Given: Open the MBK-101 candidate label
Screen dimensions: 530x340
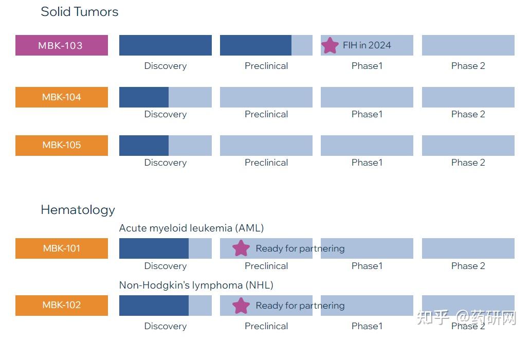Looking at the screenshot, I should tap(62, 248).
